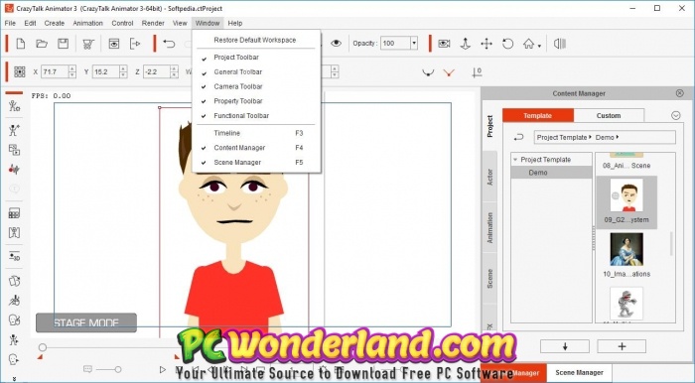The width and height of the screenshot is (695, 383).
Task: Close the Content Manager panel
Action: pos(679,93)
